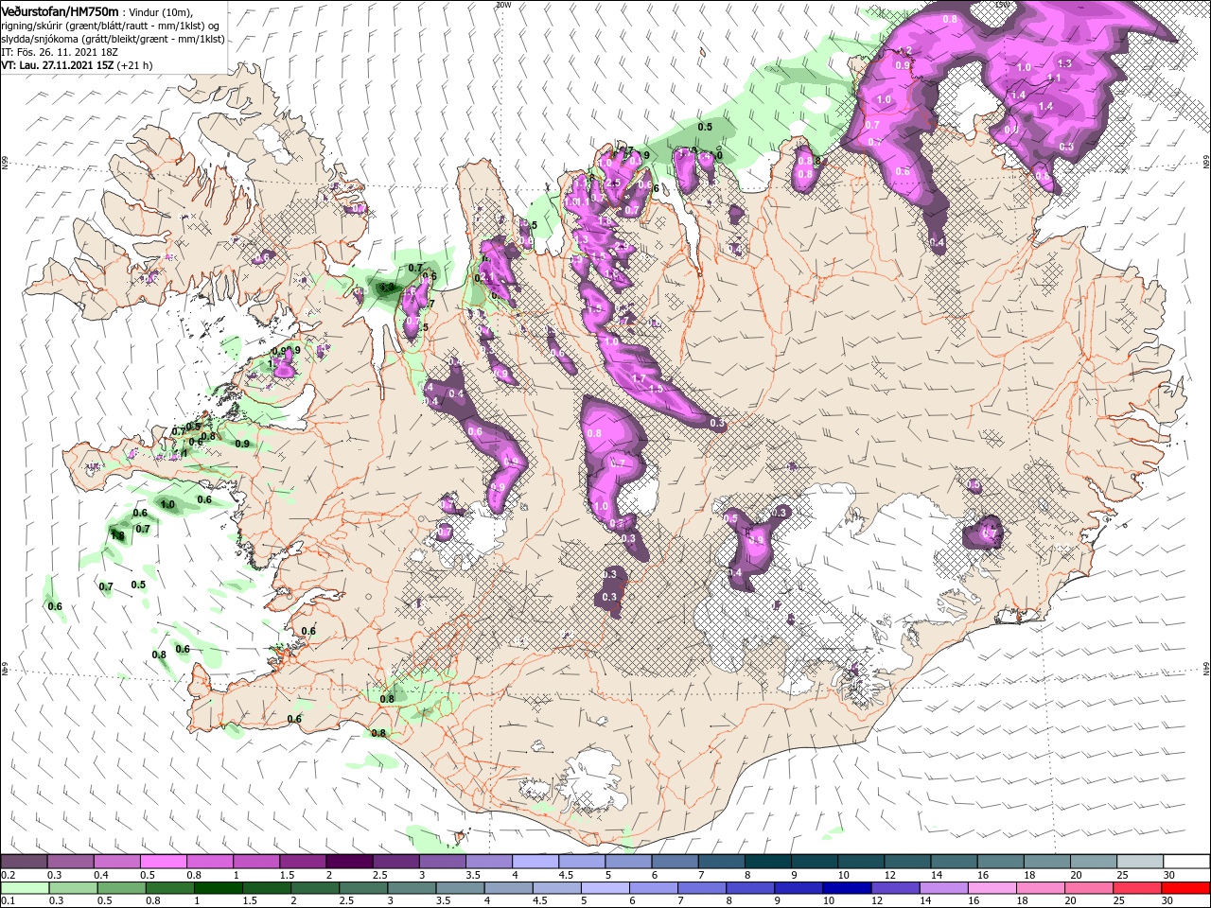Click the 'rigning/skúrir' legend description line
The width and height of the screenshot is (1211, 908).
[110, 25]
